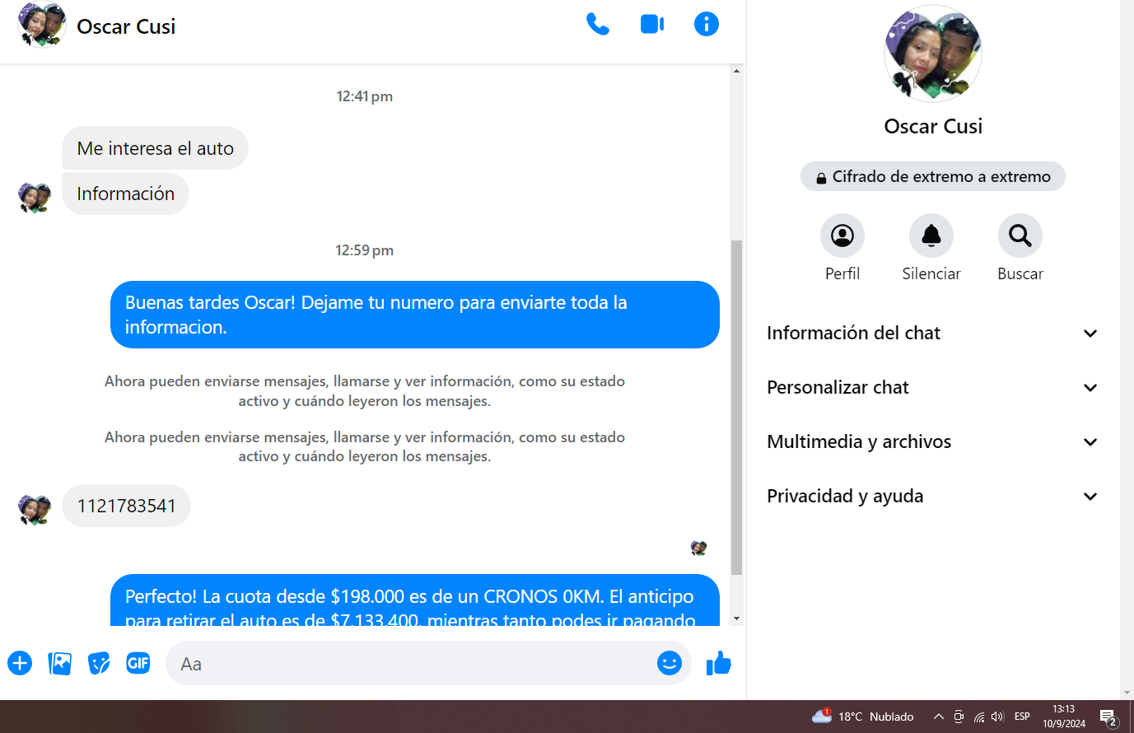Screen dimensions: 1134x733
Task: Mute notifications with Silenciar bell
Action: coord(931,236)
